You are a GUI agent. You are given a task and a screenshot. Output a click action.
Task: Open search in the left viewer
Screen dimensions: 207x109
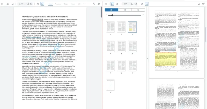[x=94, y=4]
